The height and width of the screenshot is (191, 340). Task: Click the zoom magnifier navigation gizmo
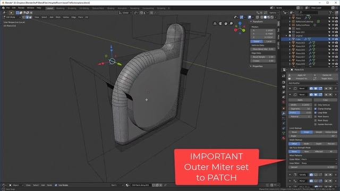coord(231,23)
